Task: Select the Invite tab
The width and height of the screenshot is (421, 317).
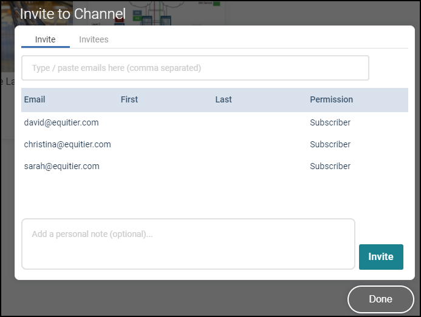Action: 45,39
